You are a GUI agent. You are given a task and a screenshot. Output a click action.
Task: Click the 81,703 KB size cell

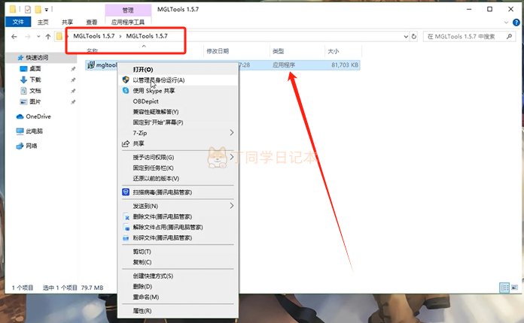pos(345,65)
